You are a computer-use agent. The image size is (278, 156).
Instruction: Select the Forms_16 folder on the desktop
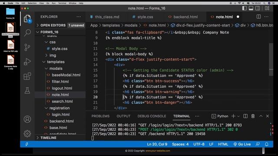pos(10,13)
